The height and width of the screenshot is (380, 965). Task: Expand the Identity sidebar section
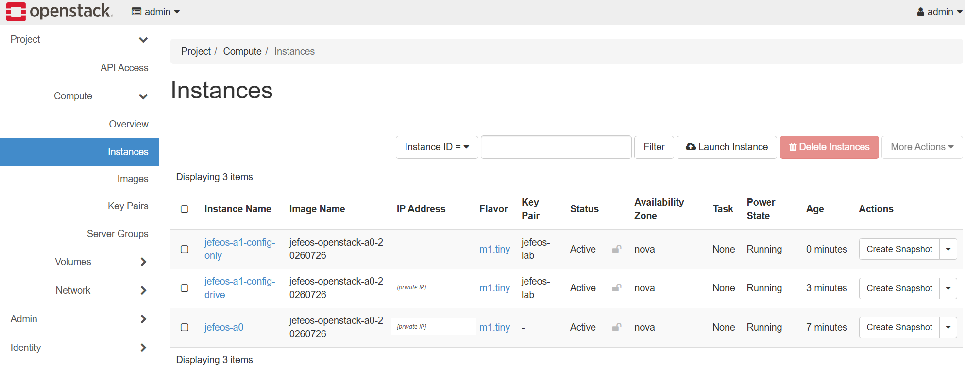click(x=80, y=348)
